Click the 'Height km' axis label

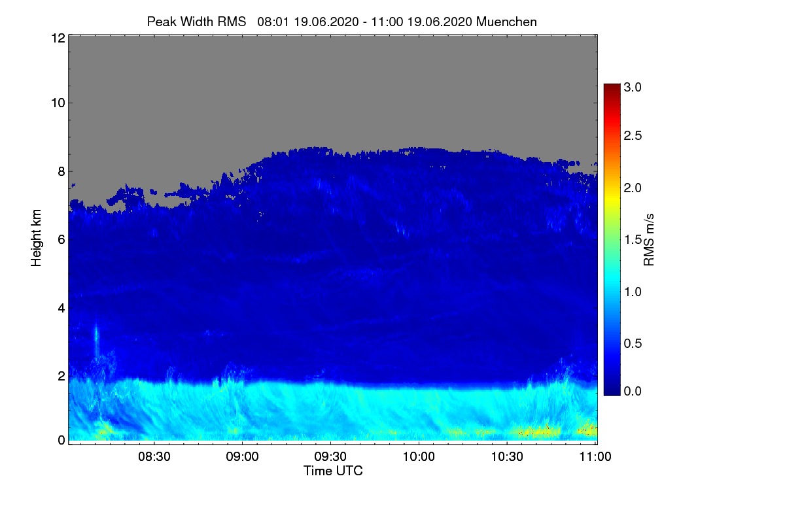pos(37,238)
